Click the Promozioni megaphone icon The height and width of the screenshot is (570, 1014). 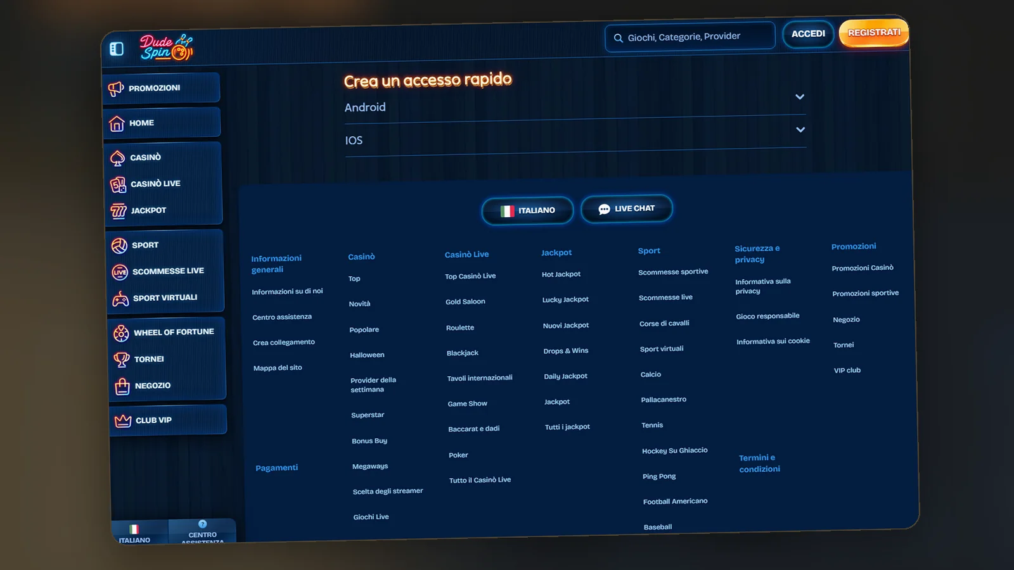point(115,89)
